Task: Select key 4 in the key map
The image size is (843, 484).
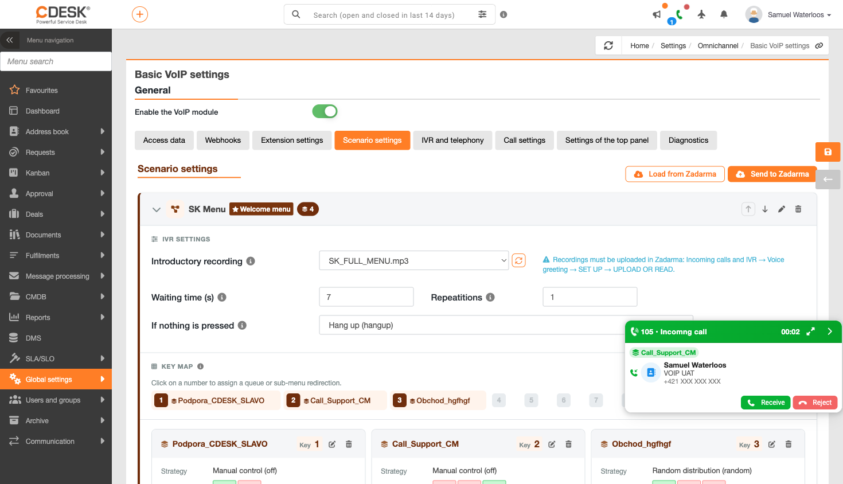Action: (499, 400)
